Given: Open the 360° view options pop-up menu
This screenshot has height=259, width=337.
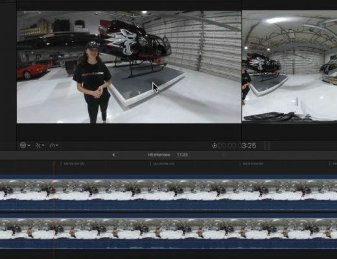Looking at the screenshot, I should click(x=25, y=146).
